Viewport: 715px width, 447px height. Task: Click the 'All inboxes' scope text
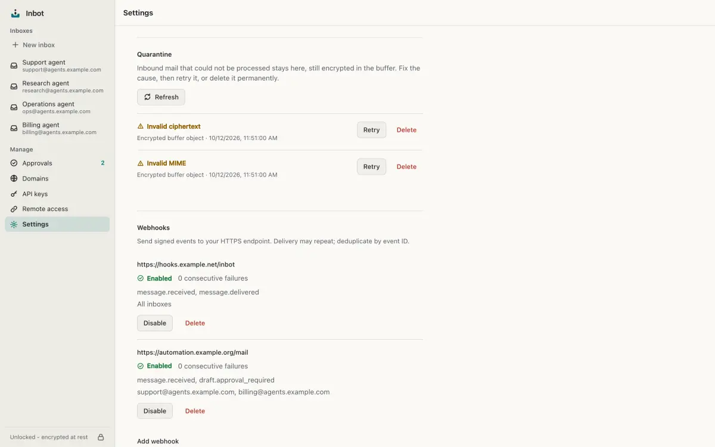(154, 304)
